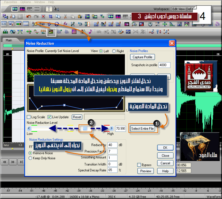Viewport: 222px width, 199px height.
Task: Select the Keep Only Noise radio option
Action: (x=30, y=158)
